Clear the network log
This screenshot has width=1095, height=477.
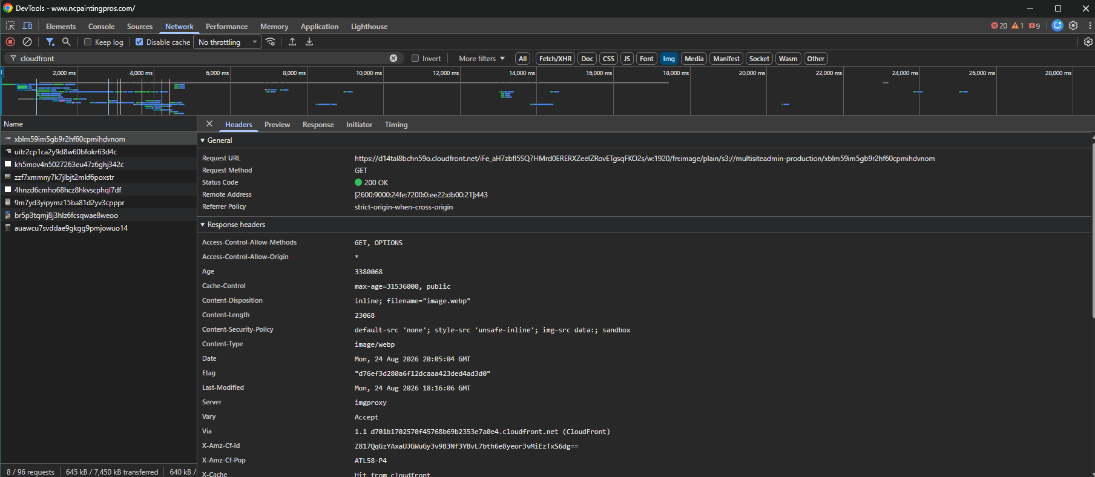[x=27, y=42]
